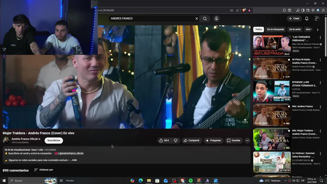This screenshot has height=184, width=327.
Task: Open Windows notification center icon
Action: pyautogui.click(x=321, y=181)
